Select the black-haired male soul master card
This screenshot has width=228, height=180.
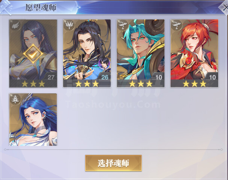87,53
